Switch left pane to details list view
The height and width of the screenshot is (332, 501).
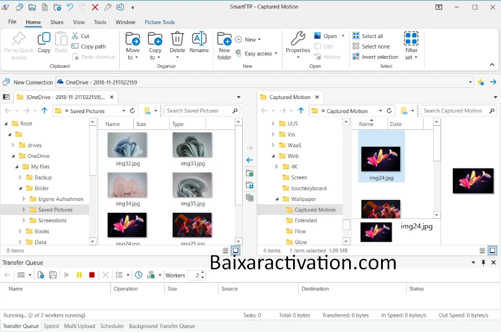pyautogui.click(x=225, y=251)
